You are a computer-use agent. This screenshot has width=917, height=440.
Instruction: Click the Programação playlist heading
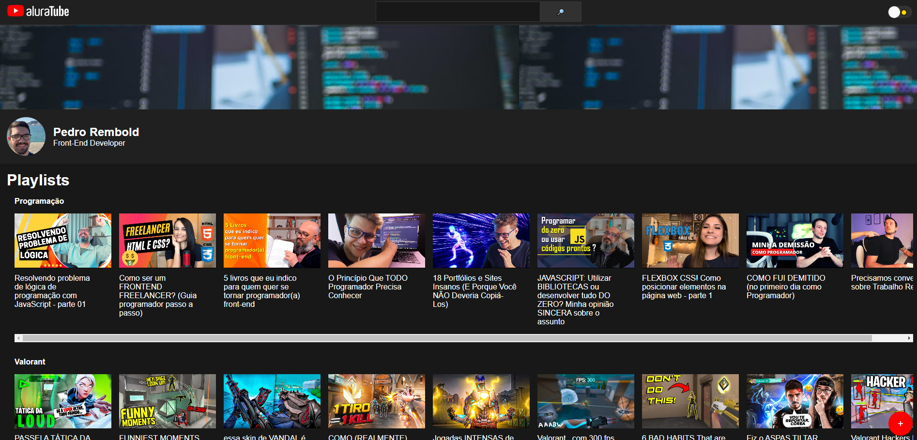(x=39, y=201)
